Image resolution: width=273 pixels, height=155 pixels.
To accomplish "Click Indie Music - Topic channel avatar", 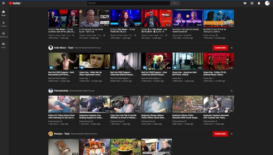I will tap(51, 48).
